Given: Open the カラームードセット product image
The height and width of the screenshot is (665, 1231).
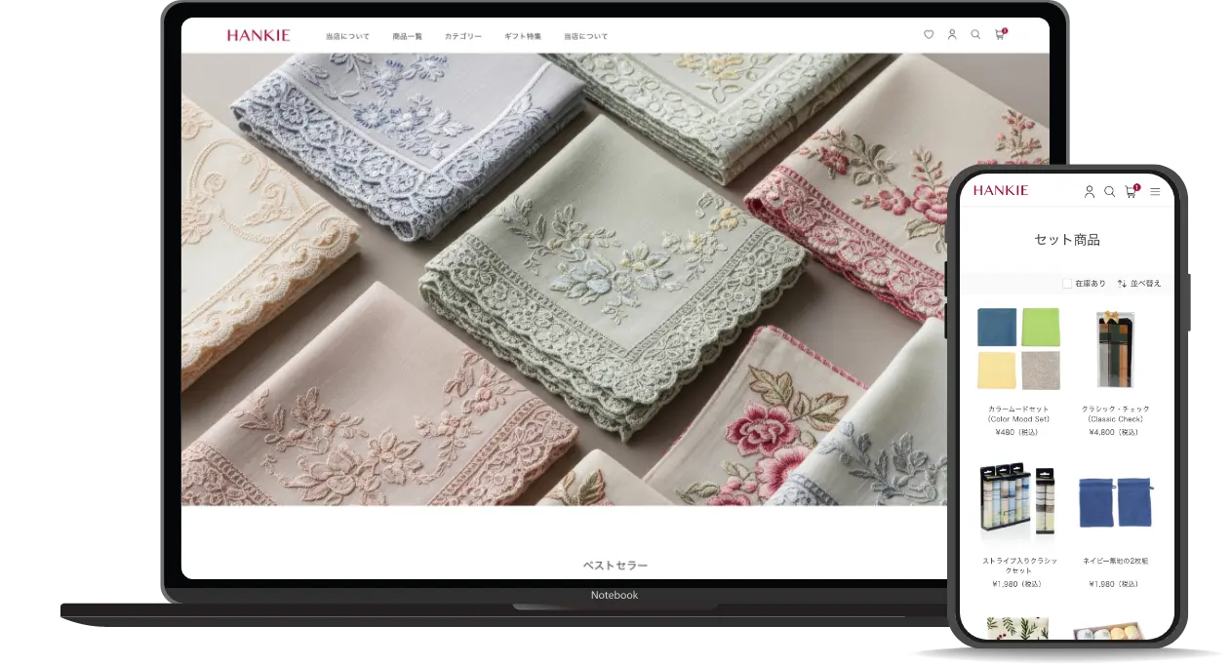Looking at the screenshot, I should click(x=1018, y=349).
